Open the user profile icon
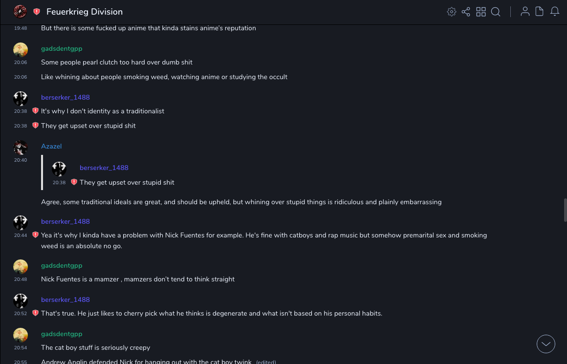The width and height of the screenshot is (567, 364). coord(525,12)
